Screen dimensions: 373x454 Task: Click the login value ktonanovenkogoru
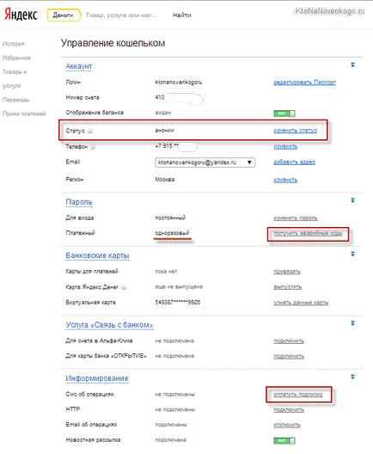179,83
